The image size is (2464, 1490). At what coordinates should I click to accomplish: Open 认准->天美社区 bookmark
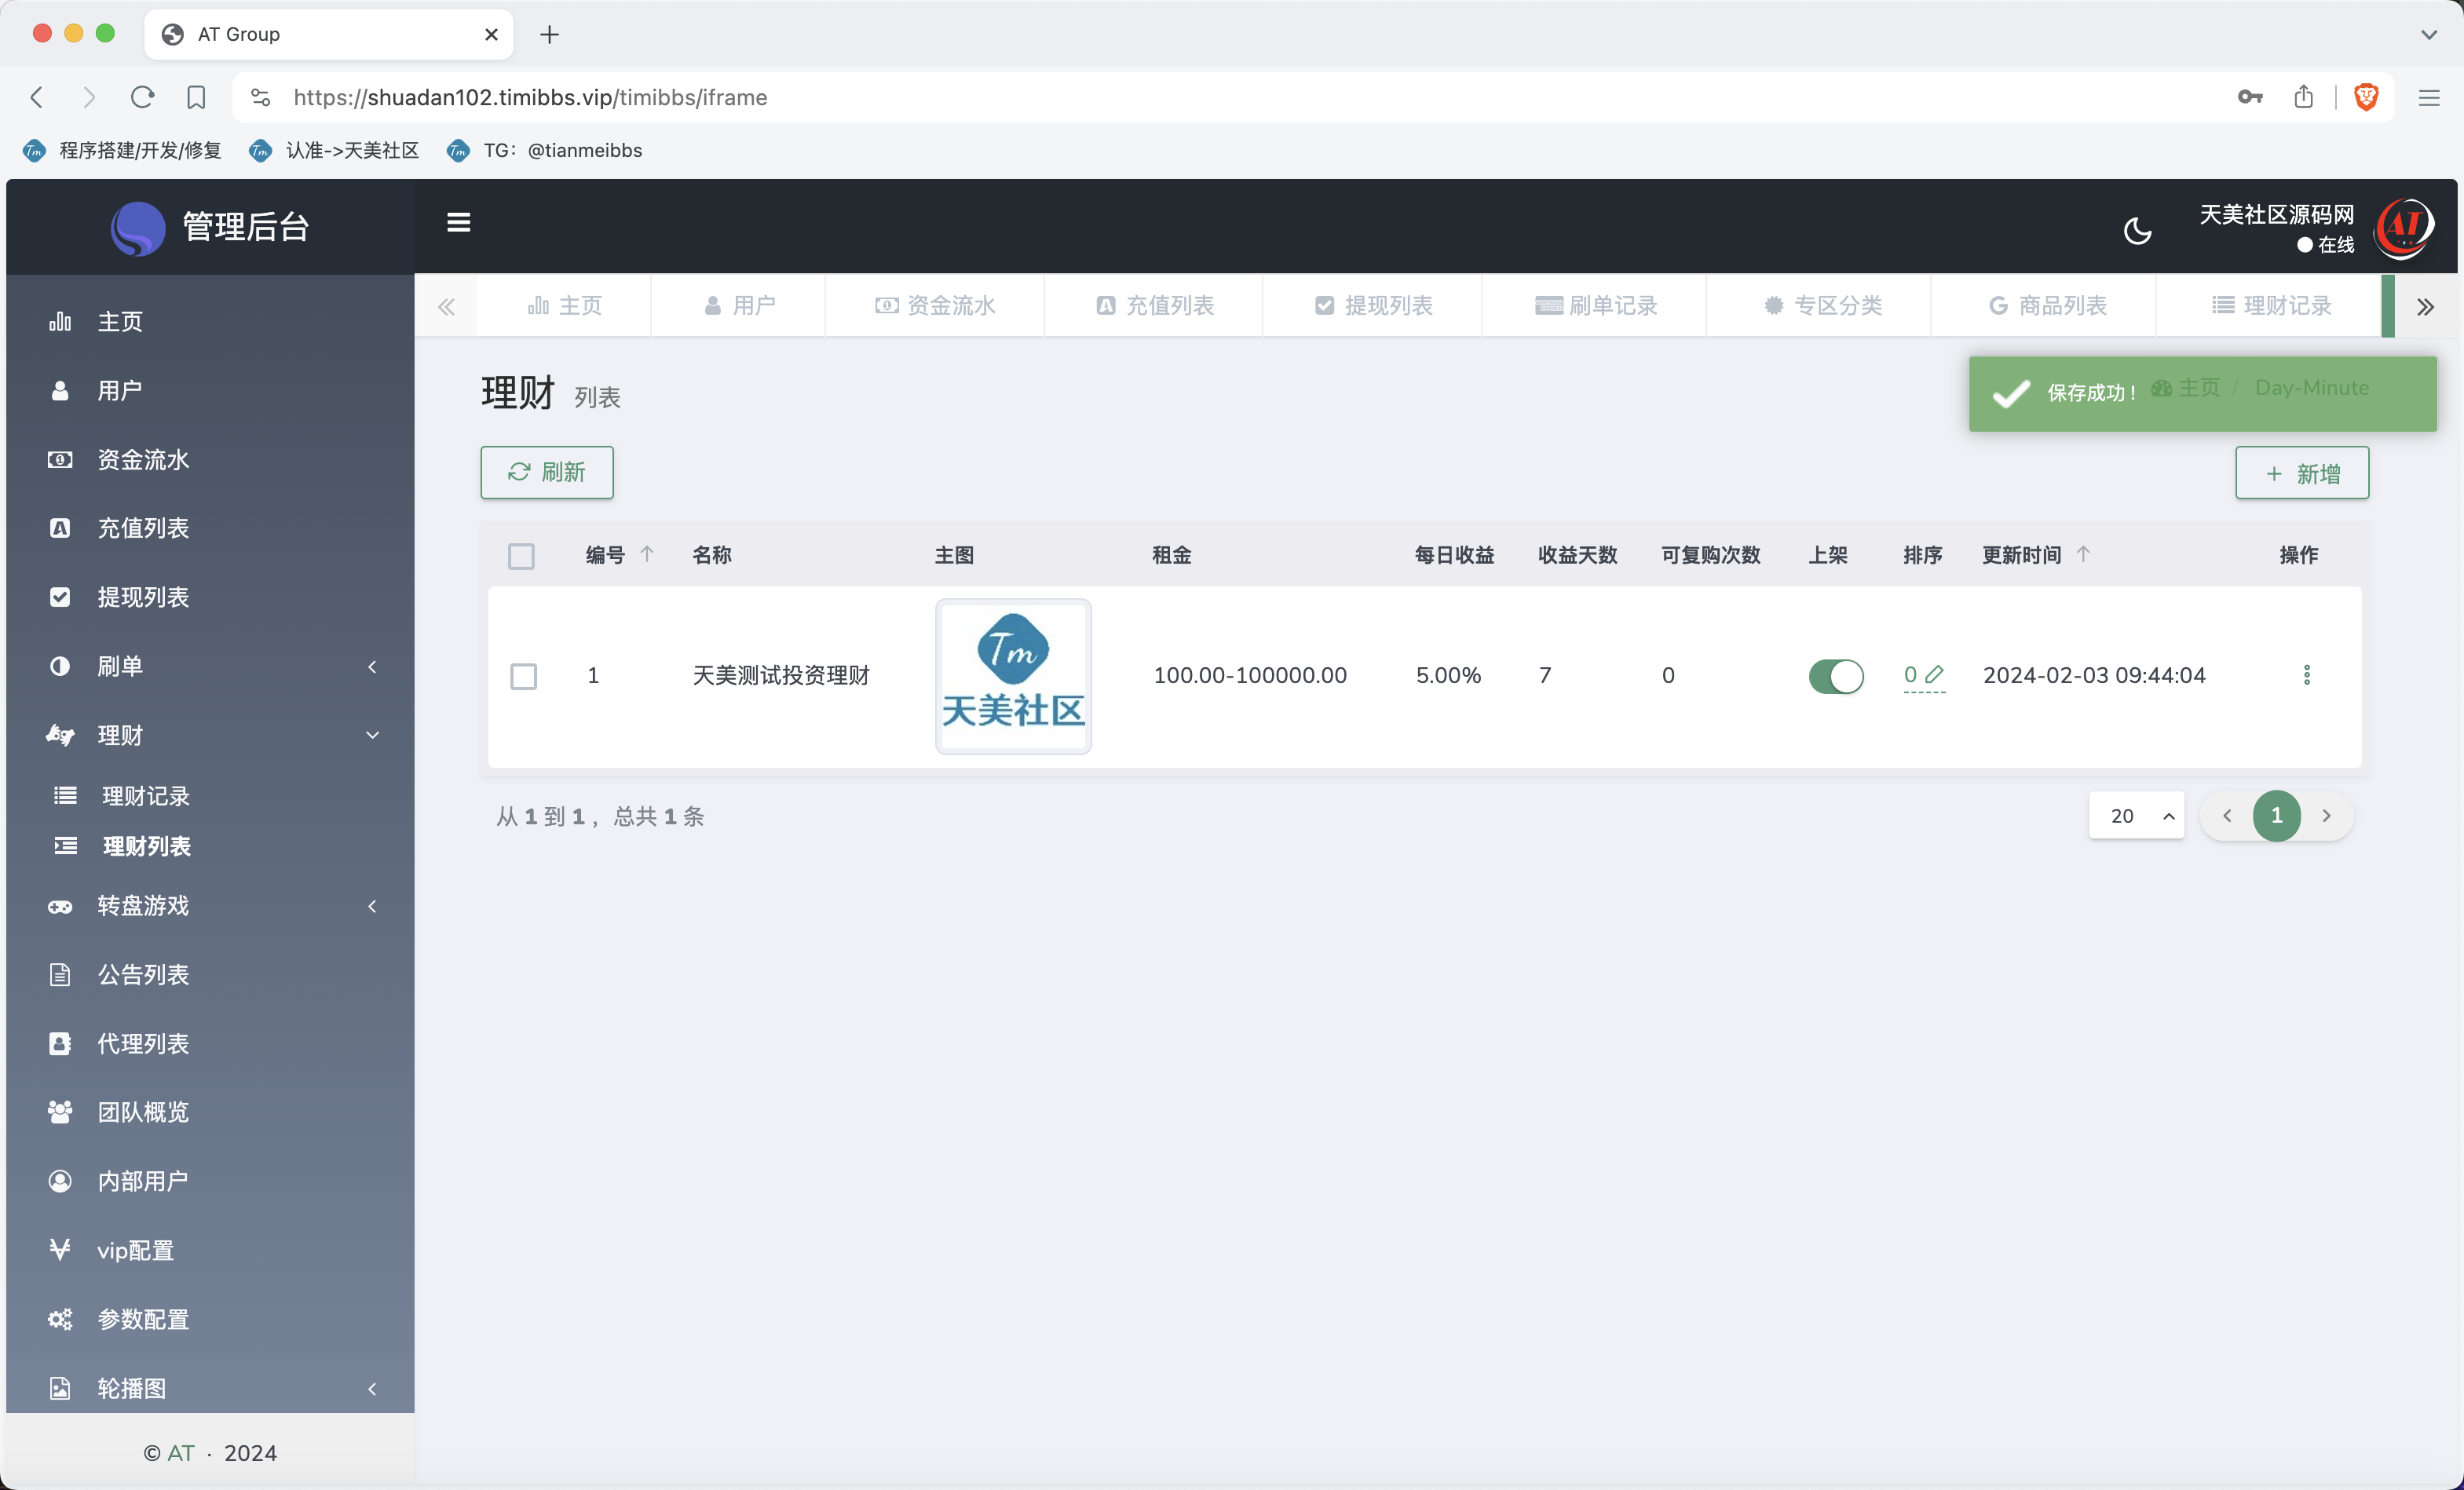tap(334, 150)
